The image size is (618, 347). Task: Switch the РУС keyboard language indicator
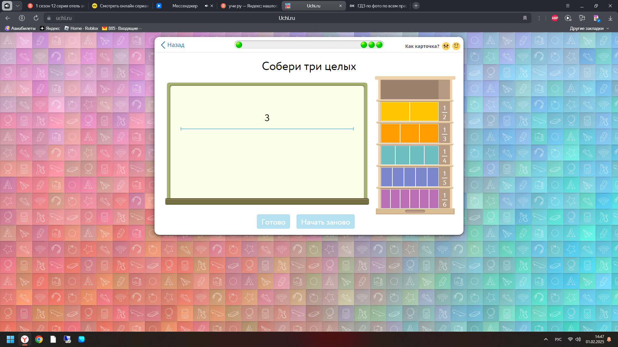pyautogui.click(x=558, y=339)
